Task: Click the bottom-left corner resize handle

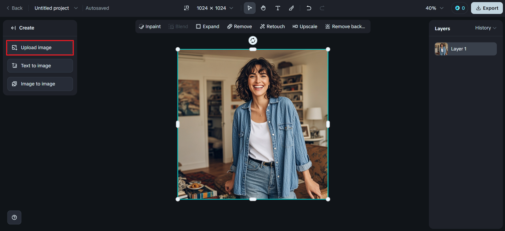Action: 178,199
